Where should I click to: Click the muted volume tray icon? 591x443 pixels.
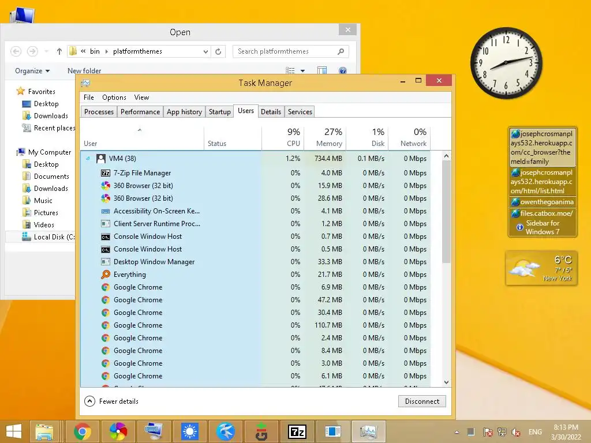coord(516,433)
